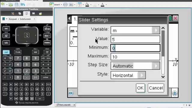Click the ctrl key on the keypad
The image size is (192, 108).
coord(6,52)
